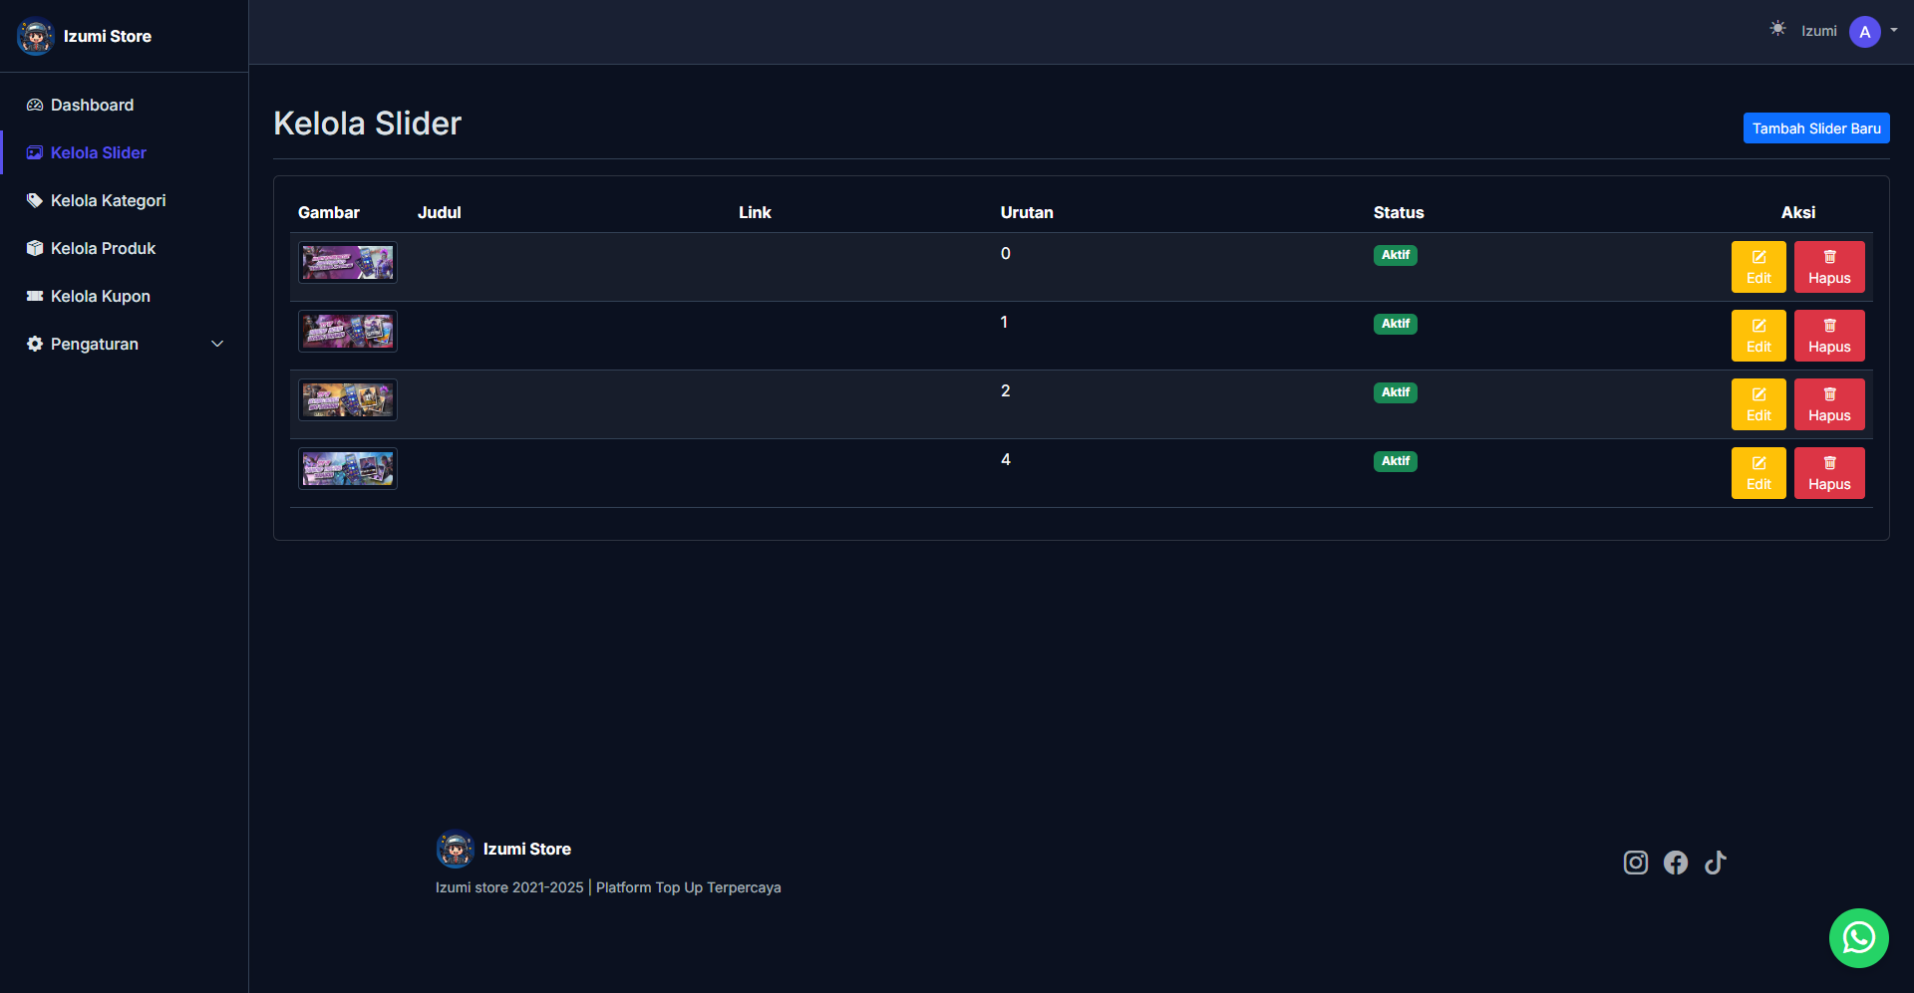Screen dimensions: 1914x993
Task: Click the Izumi Store logo in sidebar
Action: (x=36, y=37)
